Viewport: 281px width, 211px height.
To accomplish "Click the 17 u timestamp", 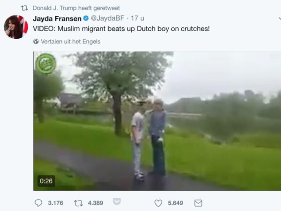I will tap(137, 18).
